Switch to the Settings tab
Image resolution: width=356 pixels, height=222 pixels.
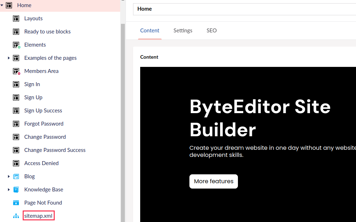pyautogui.click(x=183, y=31)
